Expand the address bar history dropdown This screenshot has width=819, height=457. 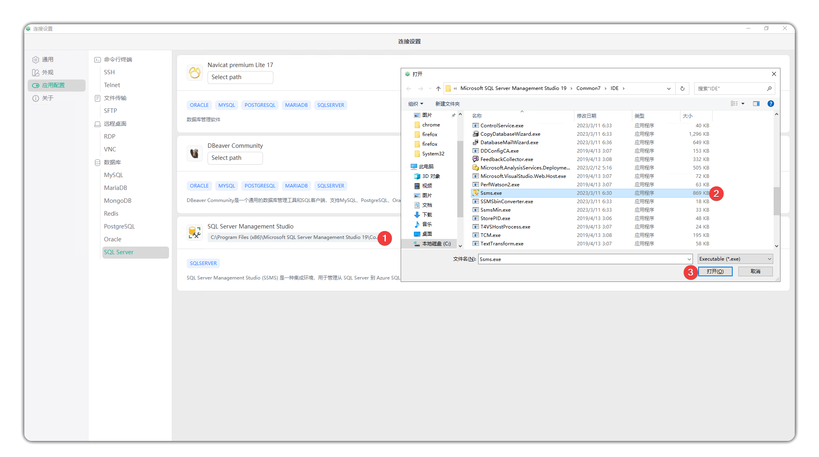coord(669,88)
